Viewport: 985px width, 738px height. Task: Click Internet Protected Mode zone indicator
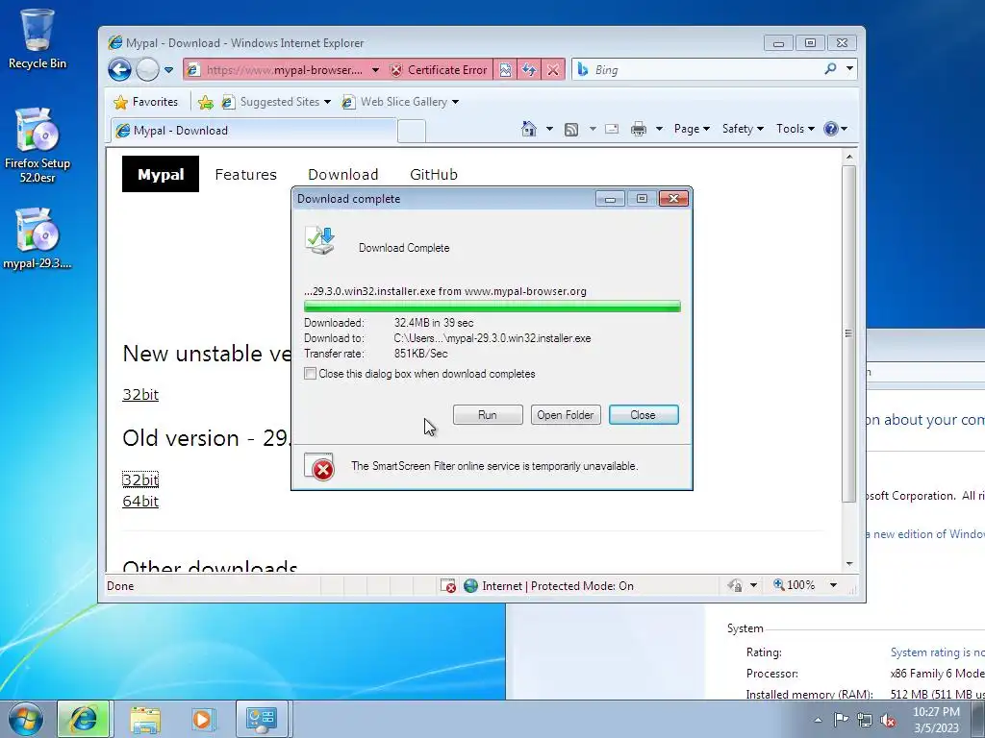pyautogui.click(x=548, y=585)
